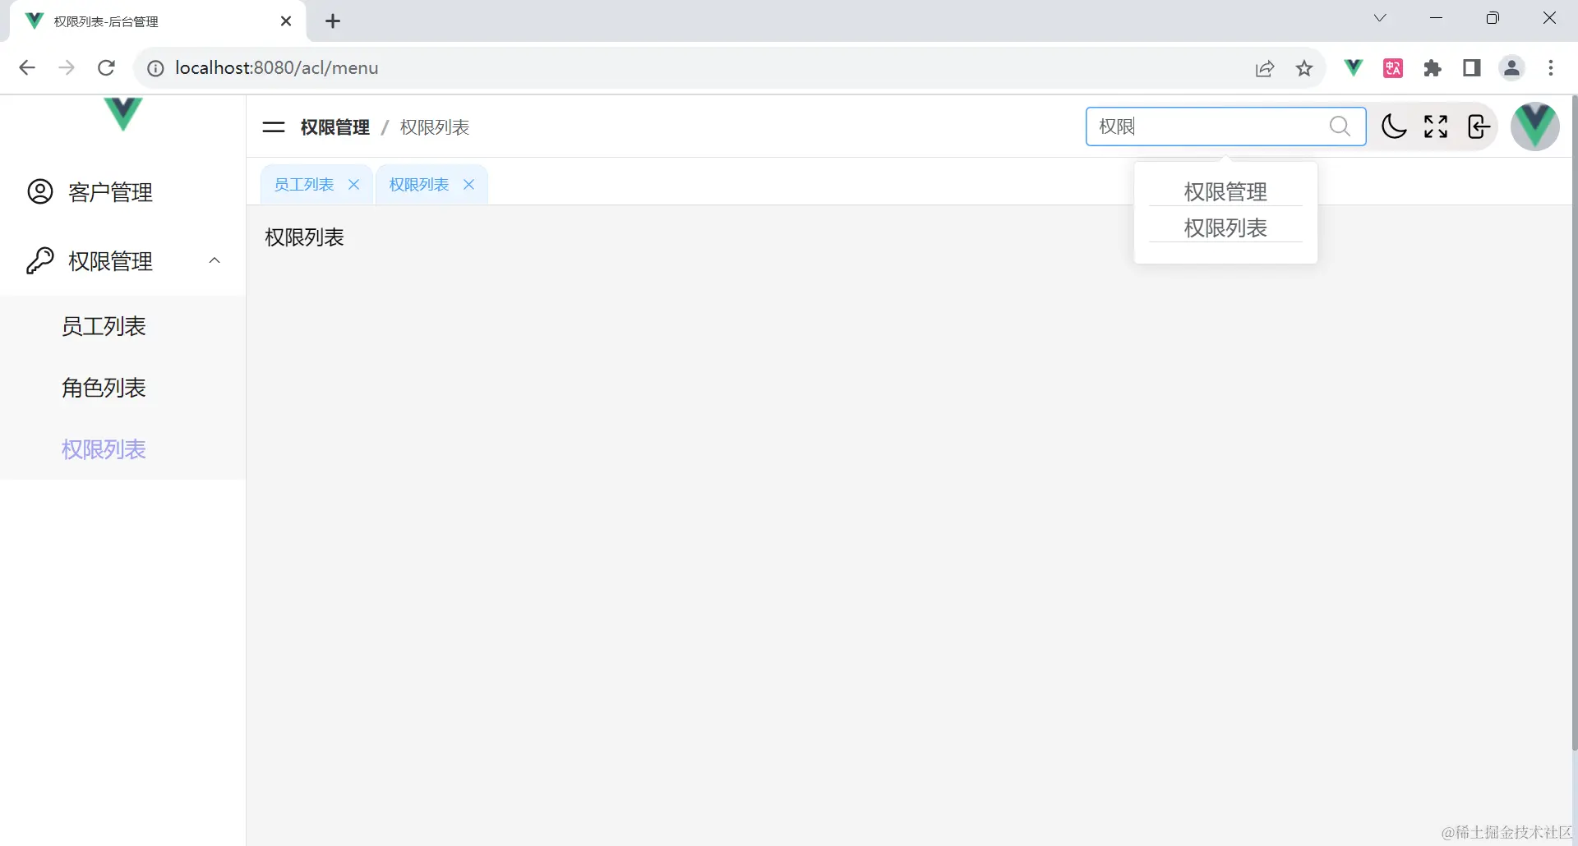The image size is (1578, 846).
Task: View site information icon in address bar
Action: pyautogui.click(x=155, y=68)
